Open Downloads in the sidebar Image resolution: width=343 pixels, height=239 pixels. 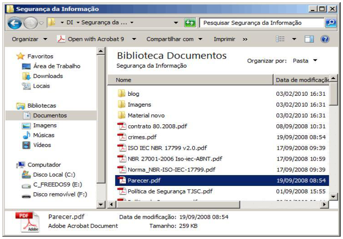click(x=43, y=76)
